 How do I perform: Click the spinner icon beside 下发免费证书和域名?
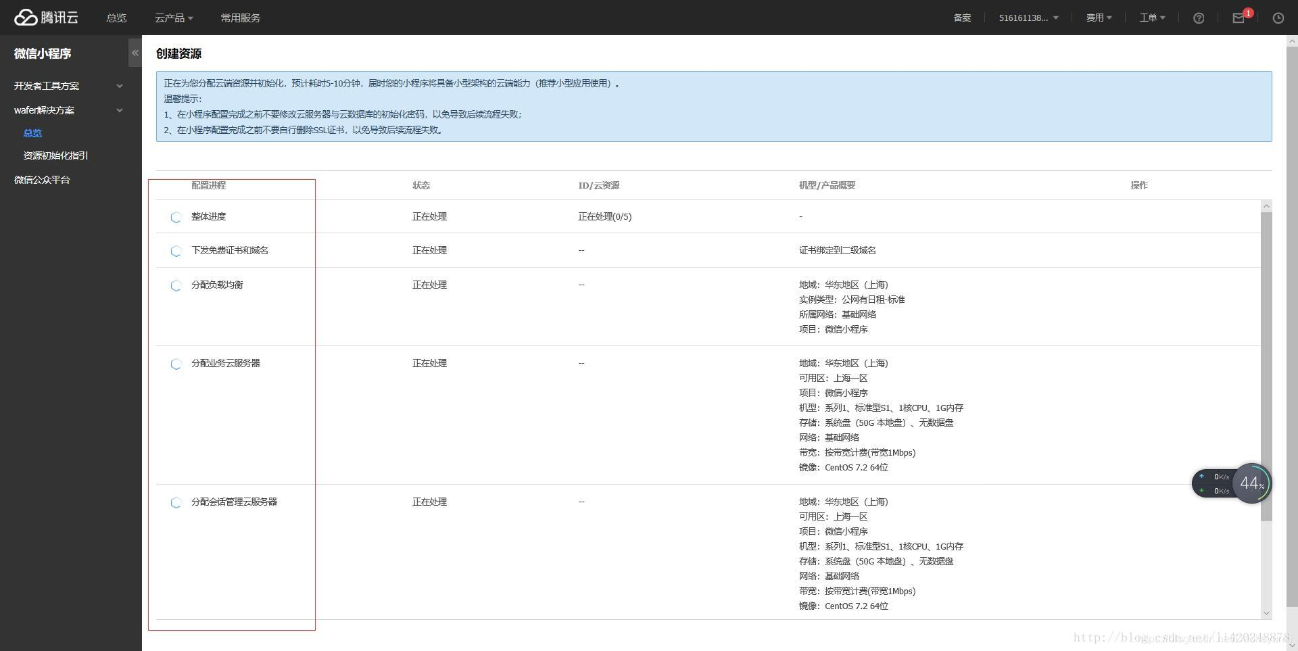pos(176,251)
